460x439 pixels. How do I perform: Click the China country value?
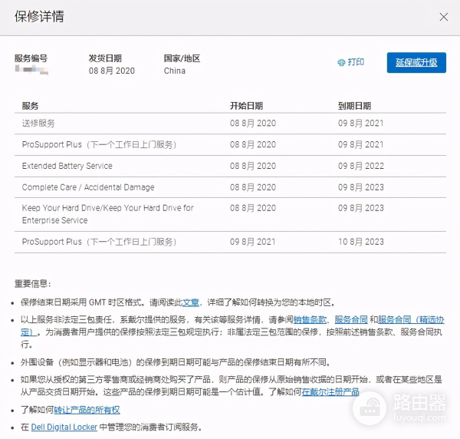(x=175, y=71)
